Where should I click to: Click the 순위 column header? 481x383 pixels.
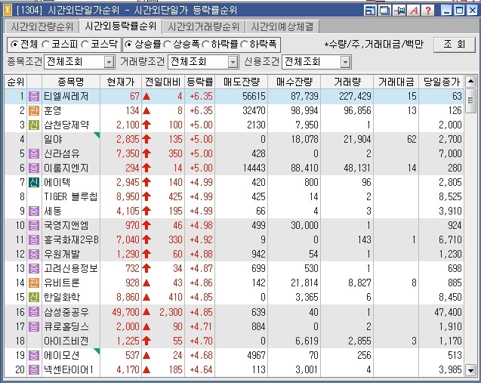(x=16, y=82)
